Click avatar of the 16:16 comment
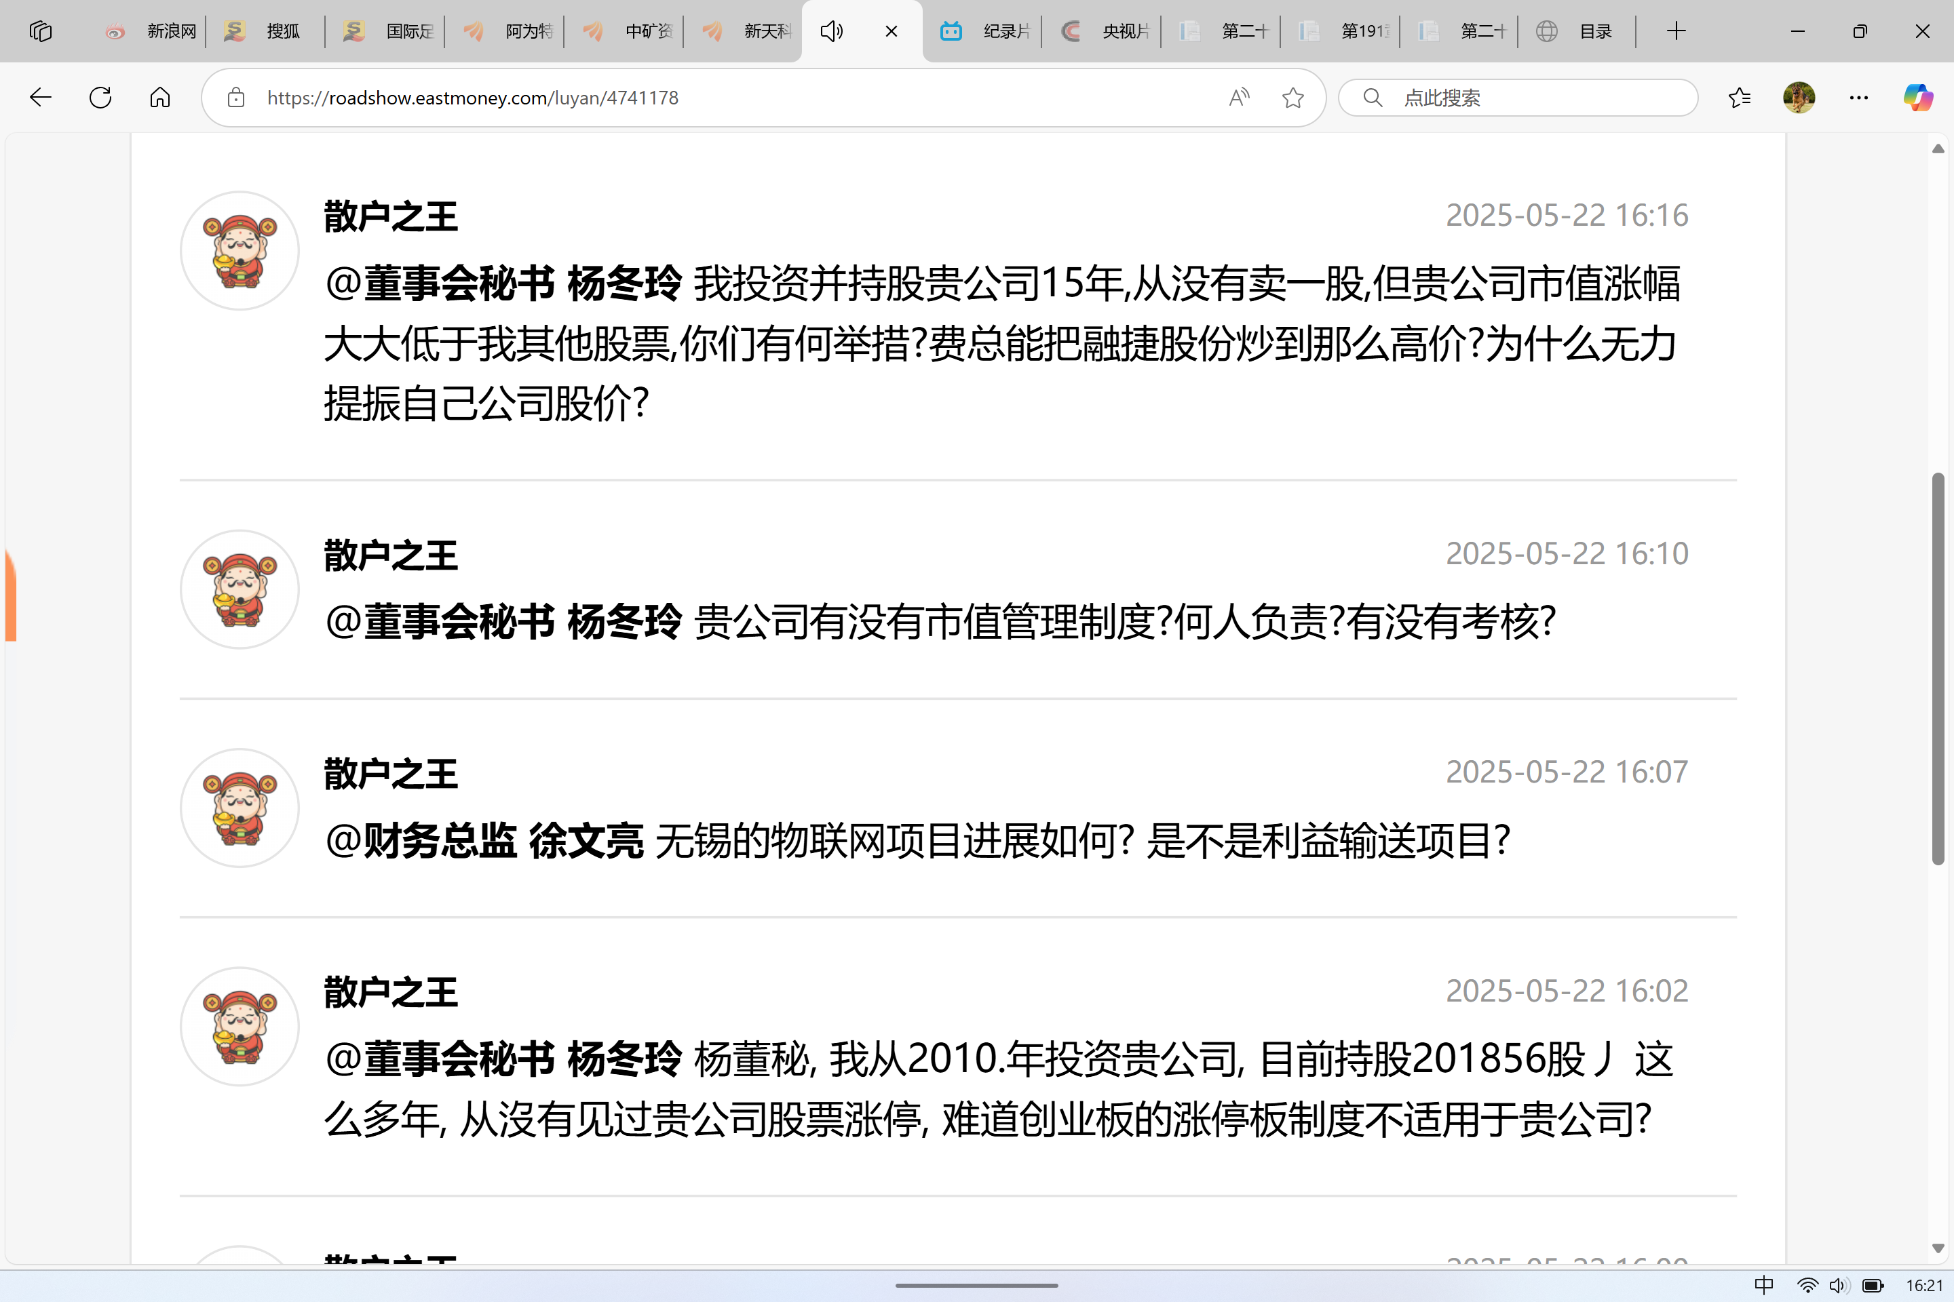Image resolution: width=1954 pixels, height=1302 pixels. pyautogui.click(x=240, y=251)
